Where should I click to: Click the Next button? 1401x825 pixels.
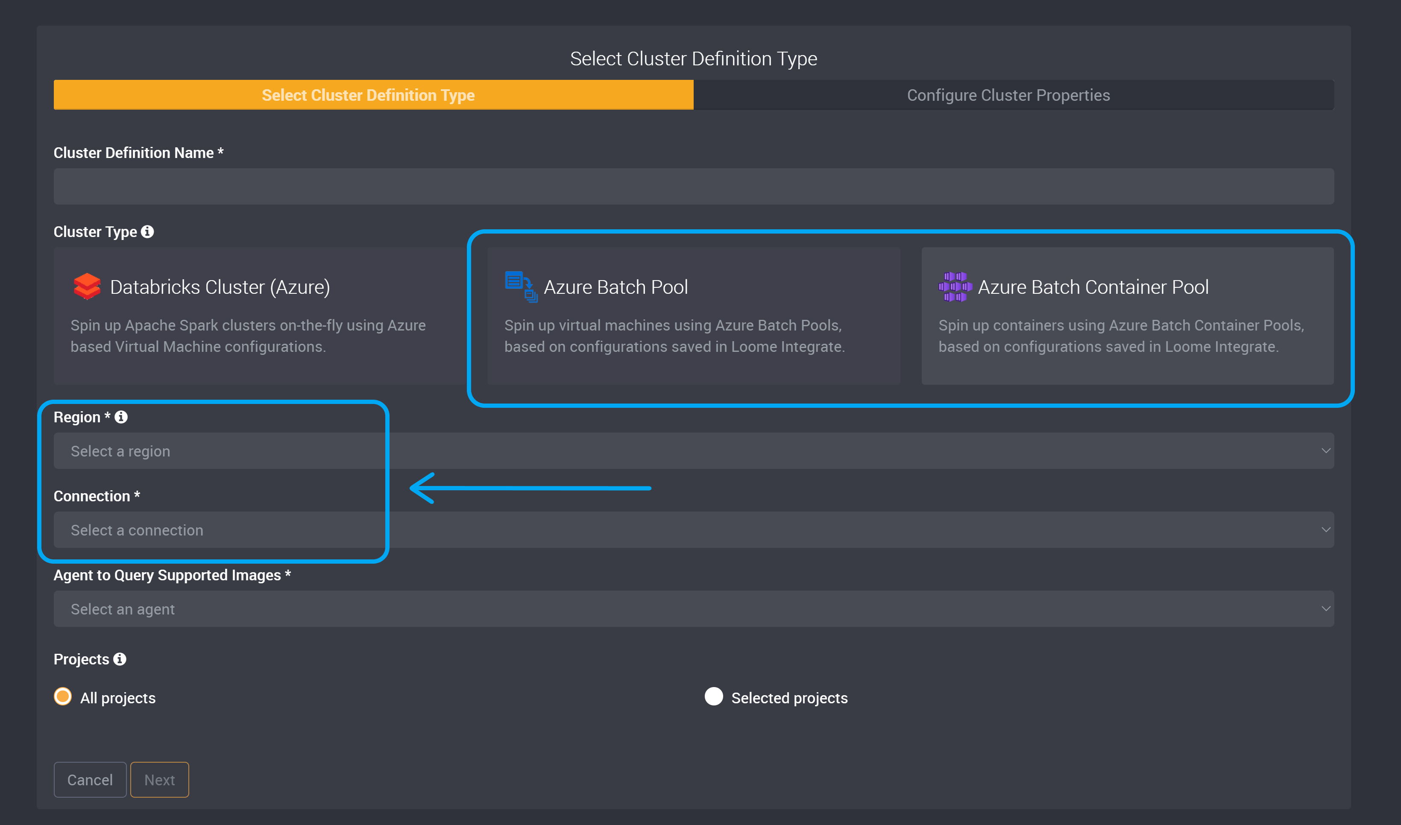click(x=160, y=780)
